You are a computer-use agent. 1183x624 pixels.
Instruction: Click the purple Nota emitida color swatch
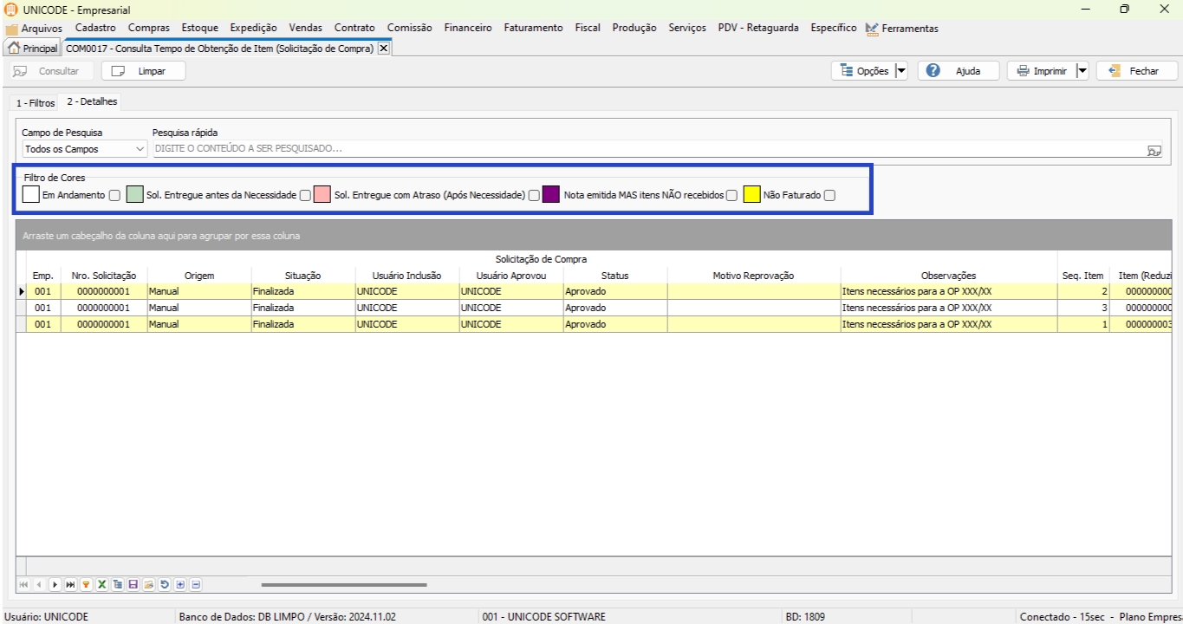[x=551, y=195]
